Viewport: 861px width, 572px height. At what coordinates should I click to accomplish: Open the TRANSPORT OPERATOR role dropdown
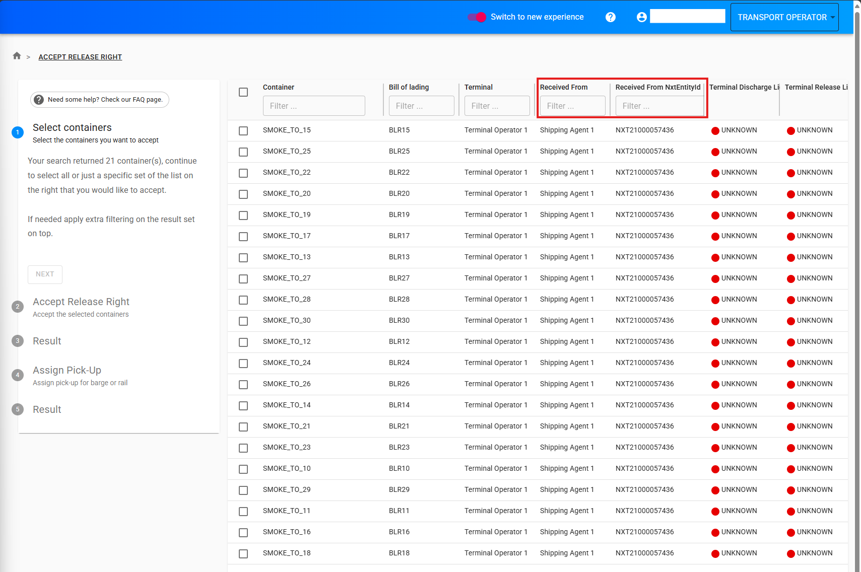pyautogui.click(x=784, y=17)
